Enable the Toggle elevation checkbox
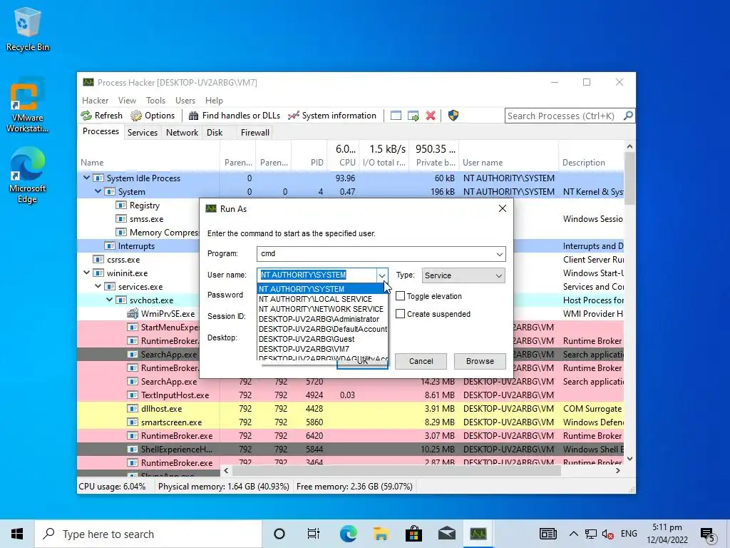Viewport: 730px width, 548px height. click(x=401, y=296)
